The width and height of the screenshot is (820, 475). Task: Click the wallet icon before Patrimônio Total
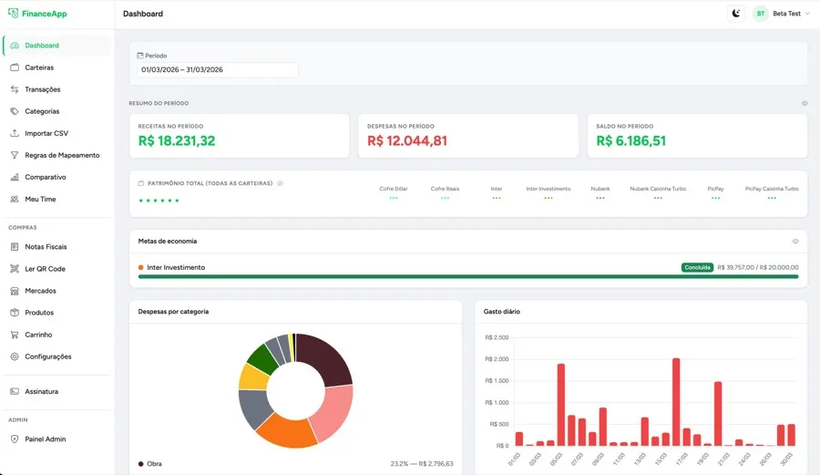click(x=140, y=183)
